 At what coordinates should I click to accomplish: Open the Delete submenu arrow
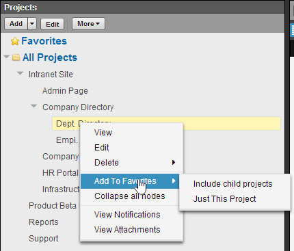pyautogui.click(x=174, y=163)
